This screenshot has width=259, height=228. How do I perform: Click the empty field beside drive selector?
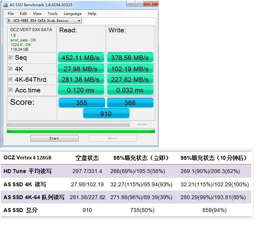(x=119, y=21)
